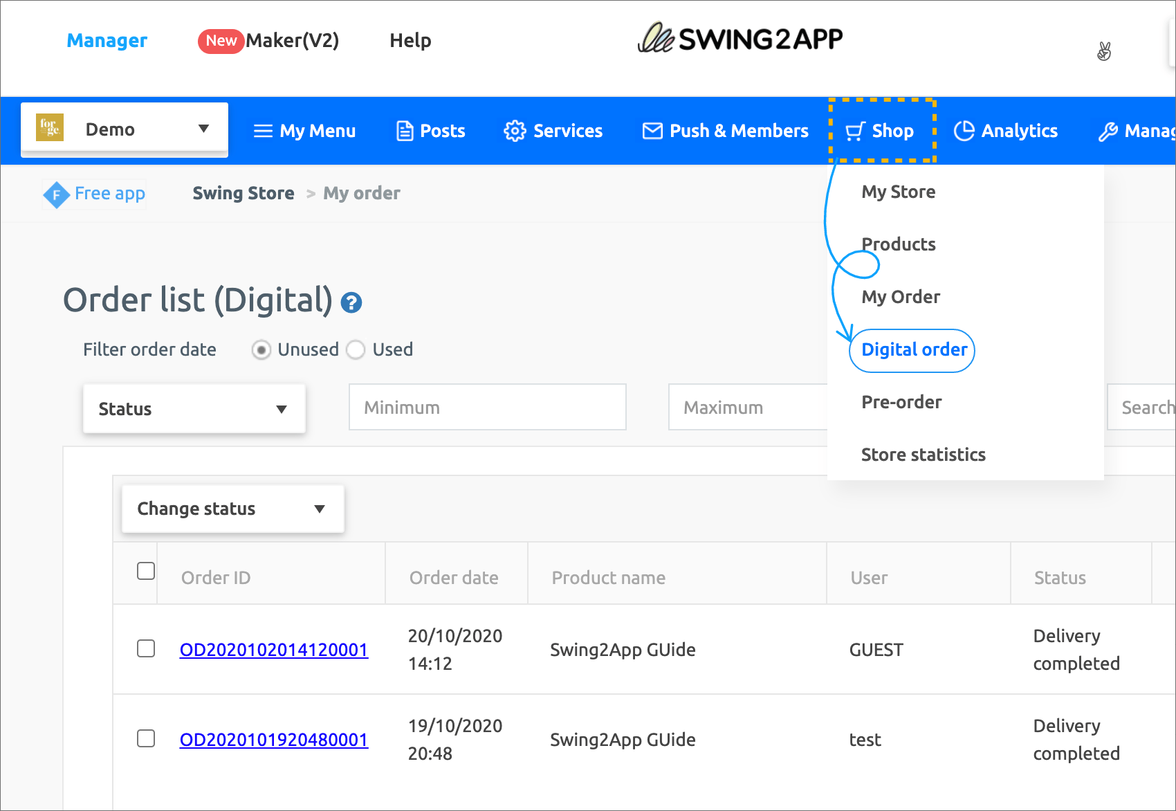
Task: Click the Push & Members envelope icon
Action: pyautogui.click(x=652, y=131)
